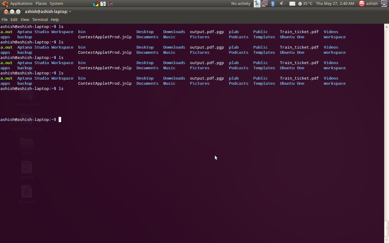This screenshot has width=389, height=243.
Task: Click the Ubuntu logo in top panel
Action: coord(5,4)
